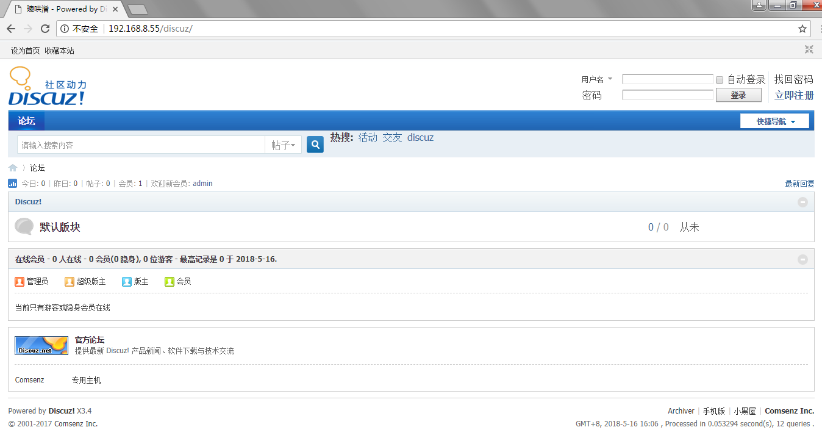The image size is (822, 441).
Task: Click the new member admin link
Action: pyautogui.click(x=202, y=184)
